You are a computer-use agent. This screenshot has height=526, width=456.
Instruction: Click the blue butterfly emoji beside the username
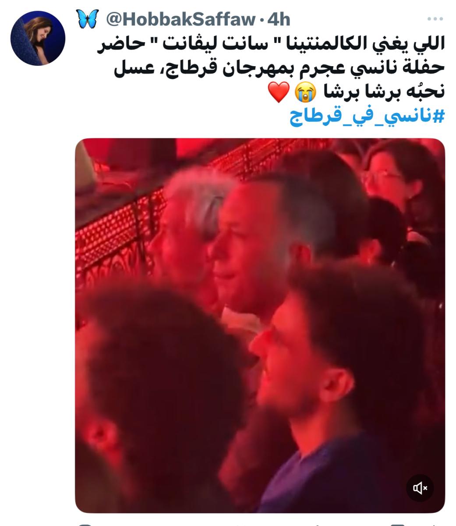click(x=87, y=19)
